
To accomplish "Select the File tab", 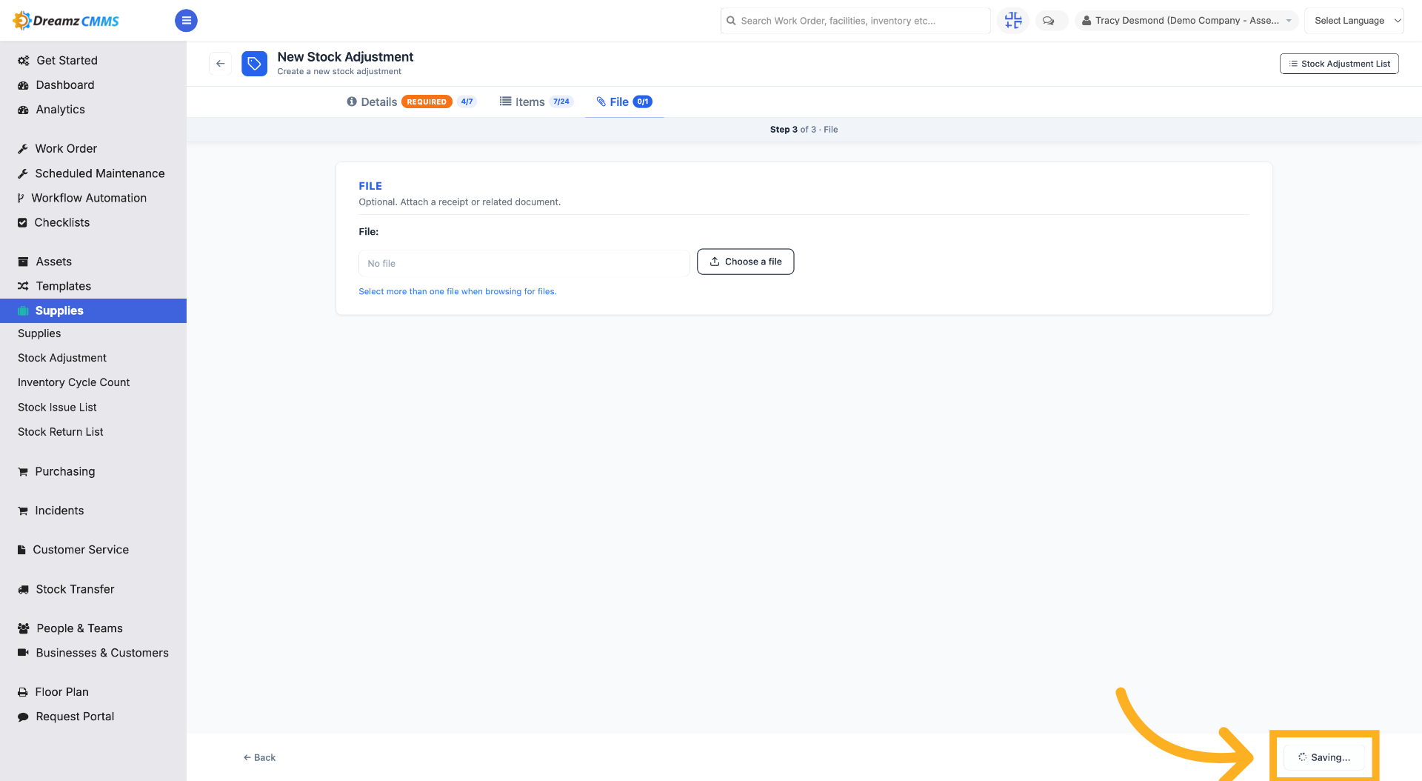I will tap(624, 102).
